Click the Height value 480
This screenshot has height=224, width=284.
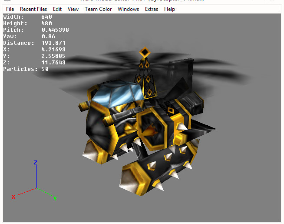pos(47,23)
